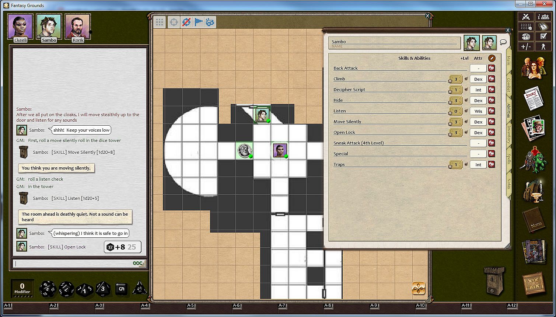The image size is (556, 317).
Task: Open the Story pages icon
Action: point(533,98)
